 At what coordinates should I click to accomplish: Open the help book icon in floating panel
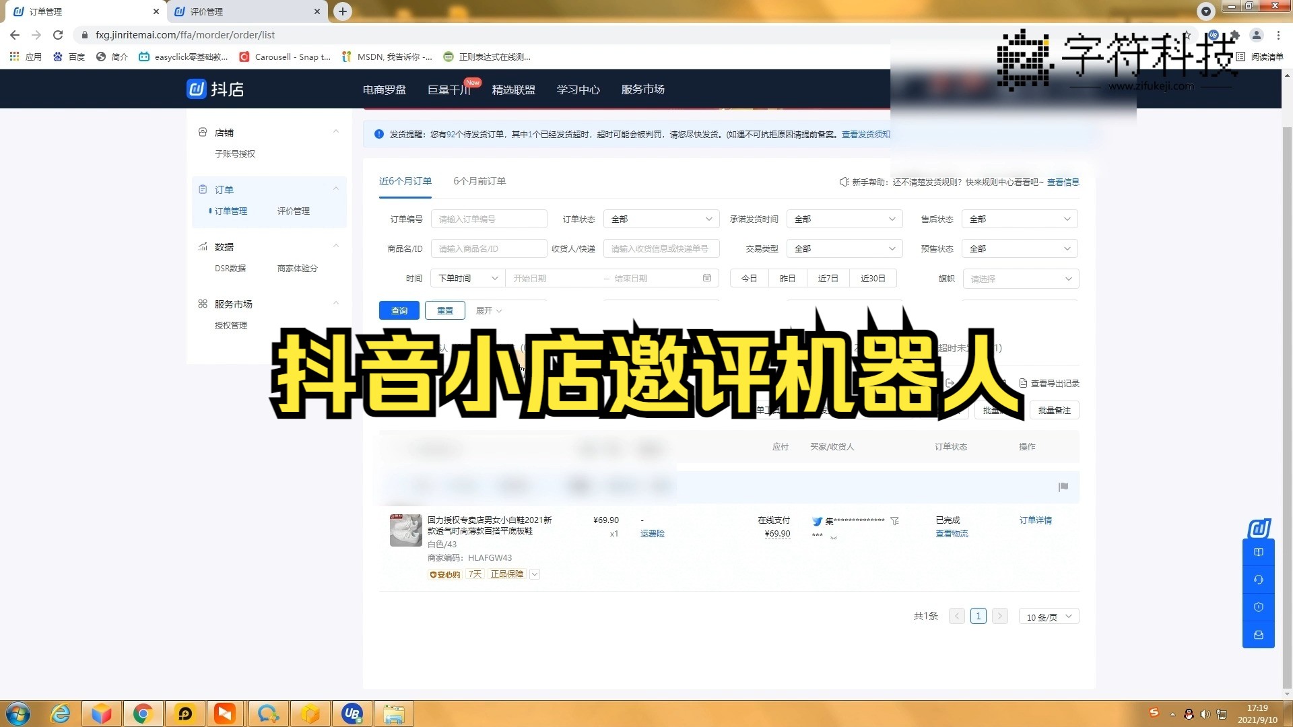tap(1258, 552)
